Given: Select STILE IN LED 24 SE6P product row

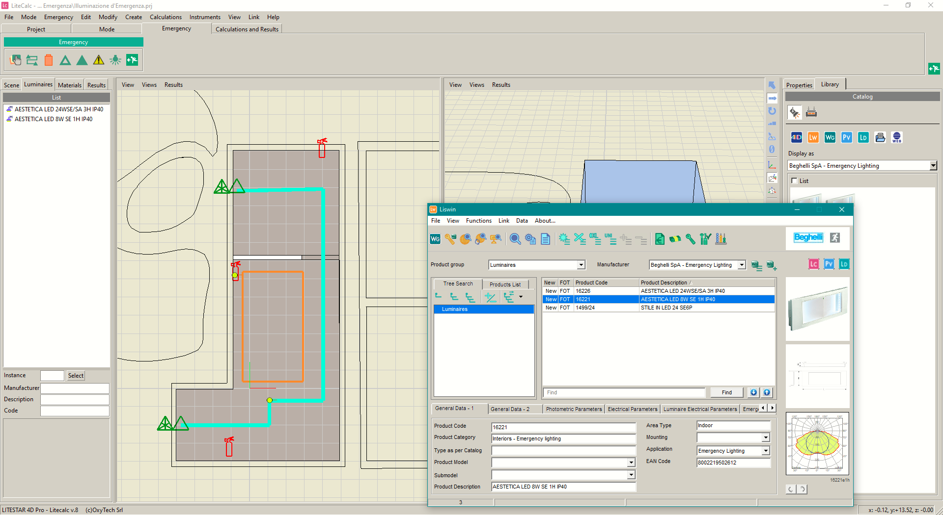Looking at the screenshot, I should click(x=658, y=308).
